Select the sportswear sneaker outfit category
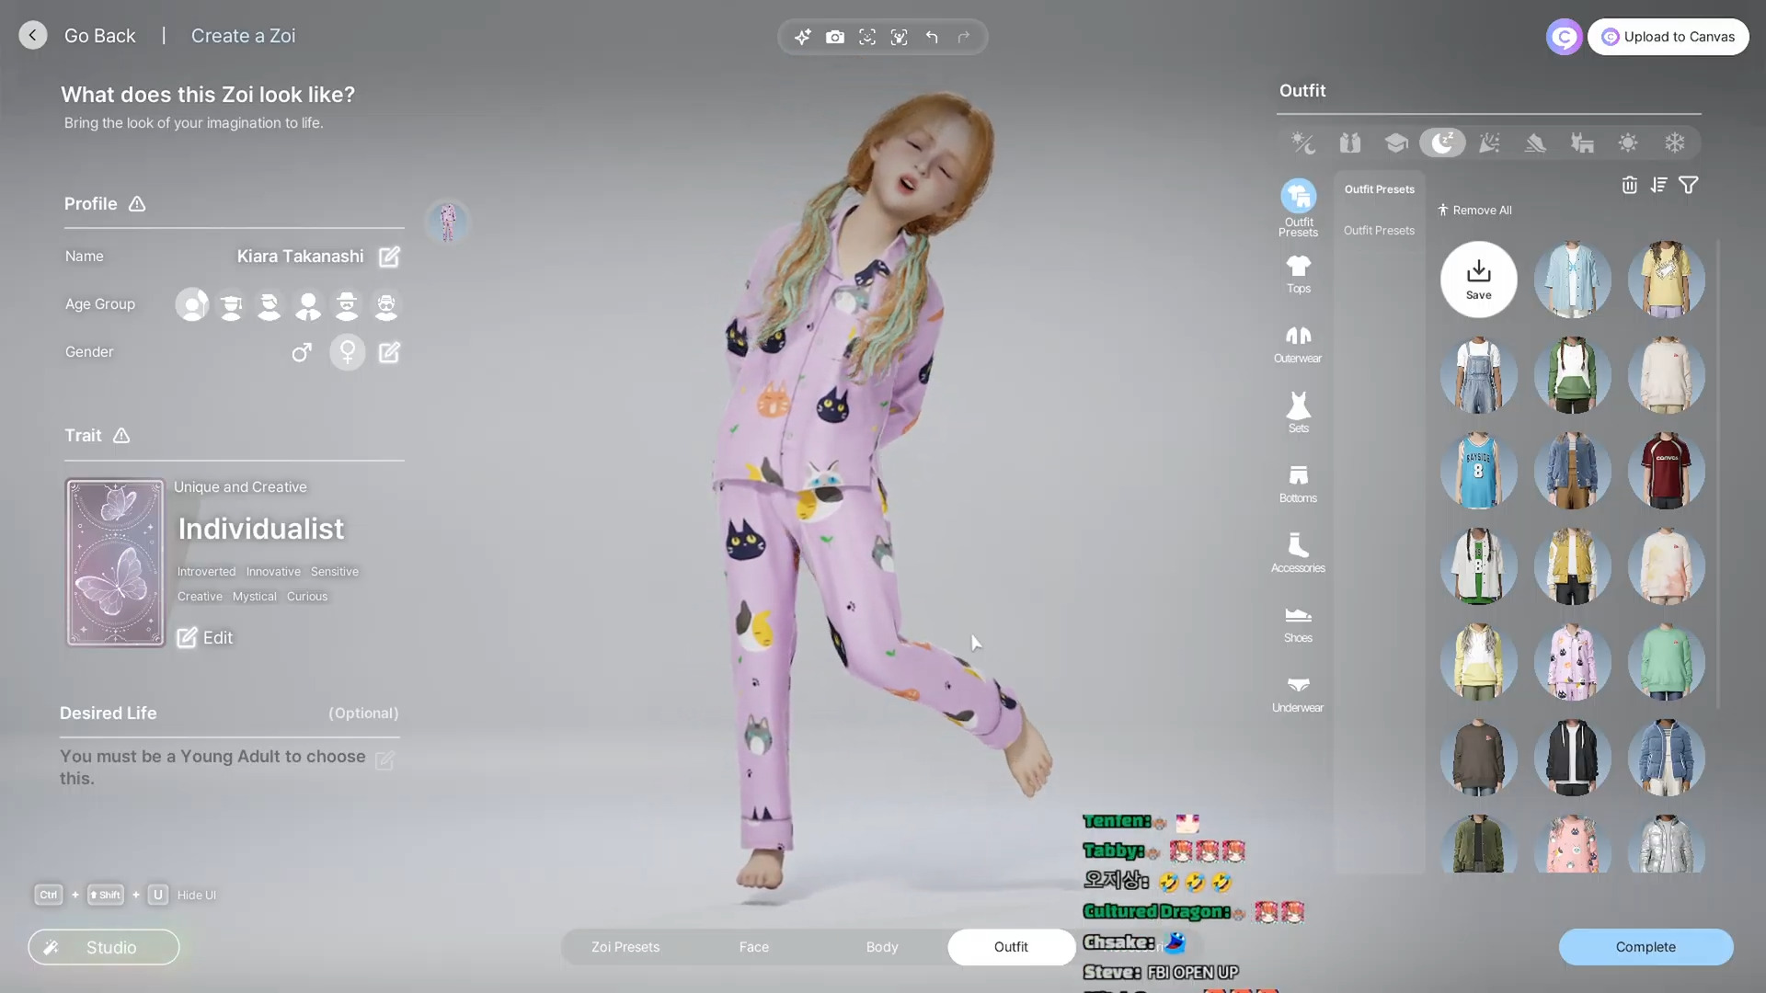 (1535, 143)
